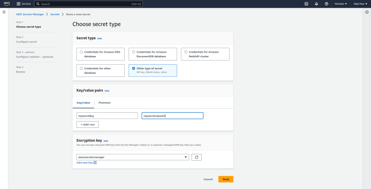
Task: Click the external link icon beside Add new key
Action: pyautogui.click(x=95, y=163)
